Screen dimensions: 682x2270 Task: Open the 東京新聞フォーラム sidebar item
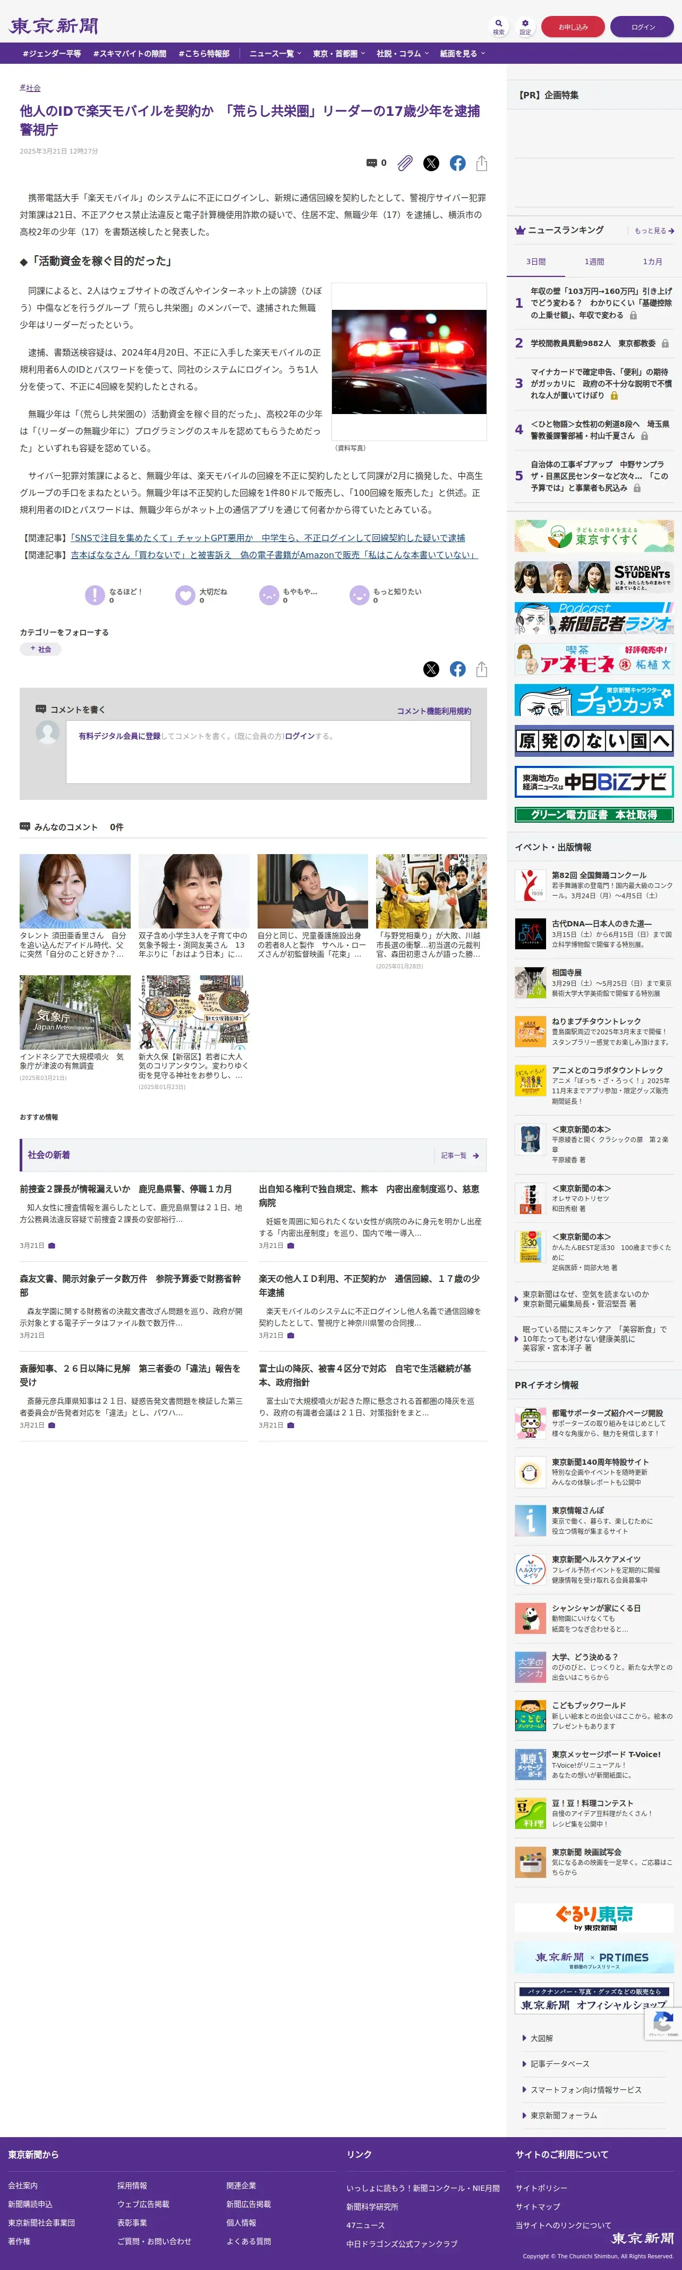[563, 2115]
